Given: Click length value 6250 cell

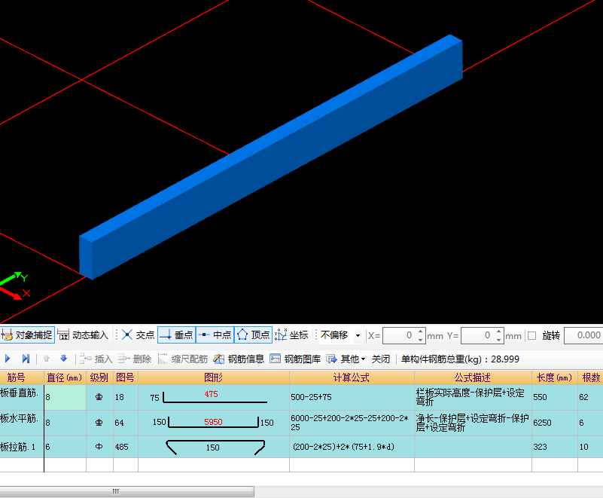Looking at the screenshot, I should 554,423.
